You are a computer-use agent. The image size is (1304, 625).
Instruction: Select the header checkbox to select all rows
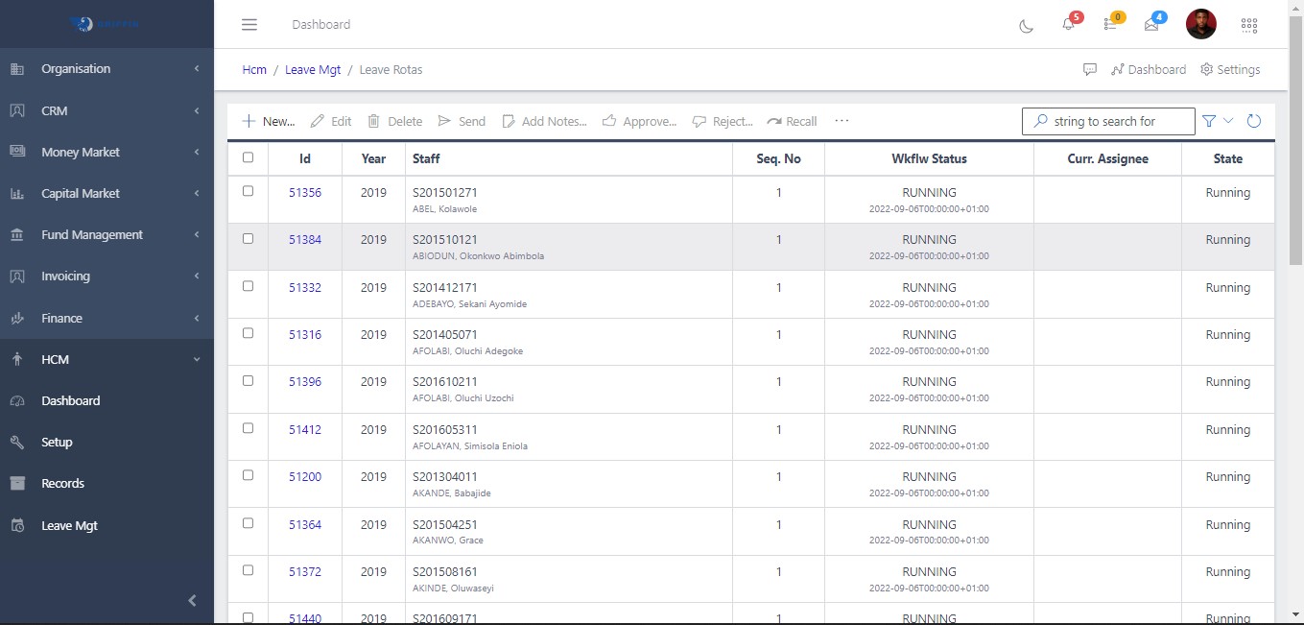pos(247,156)
